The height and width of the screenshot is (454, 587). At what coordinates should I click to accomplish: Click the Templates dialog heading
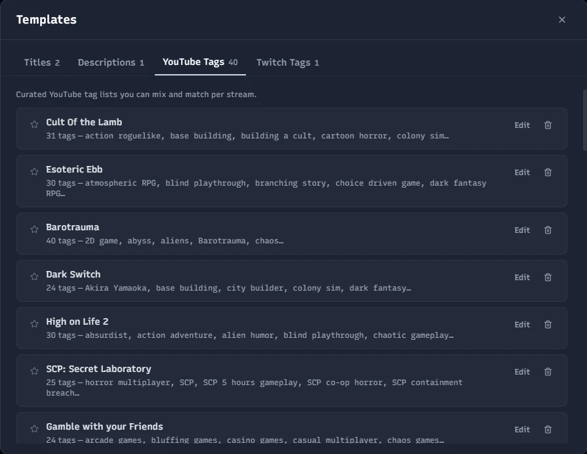tap(47, 20)
